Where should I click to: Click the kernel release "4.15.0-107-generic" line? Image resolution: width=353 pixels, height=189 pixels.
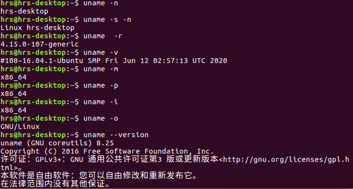pyautogui.click(x=40, y=44)
